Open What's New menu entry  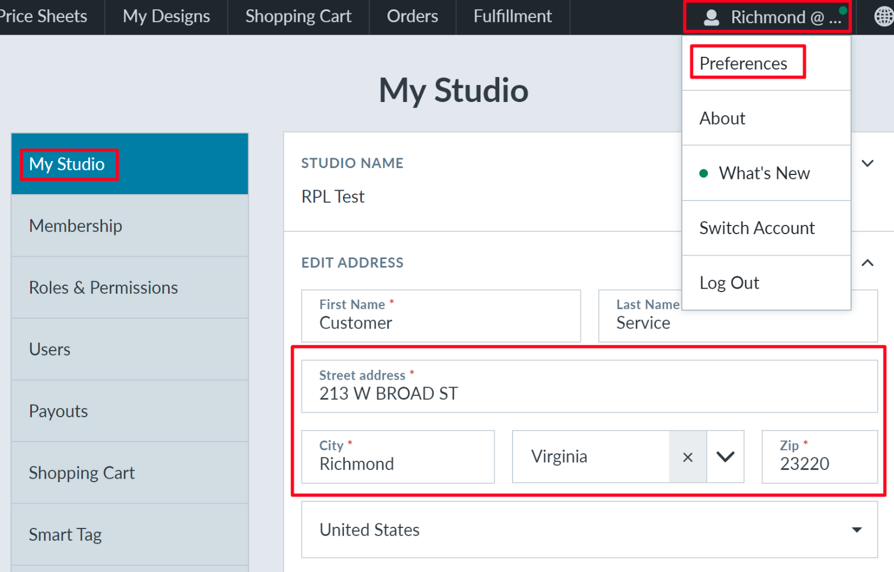pos(764,173)
